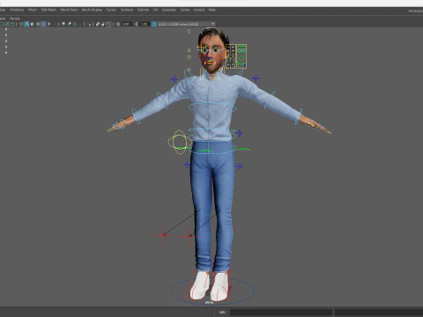The width and height of the screenshot is (423, 317).
Task: Click the gamma reset icon
Action: [136, 24]
